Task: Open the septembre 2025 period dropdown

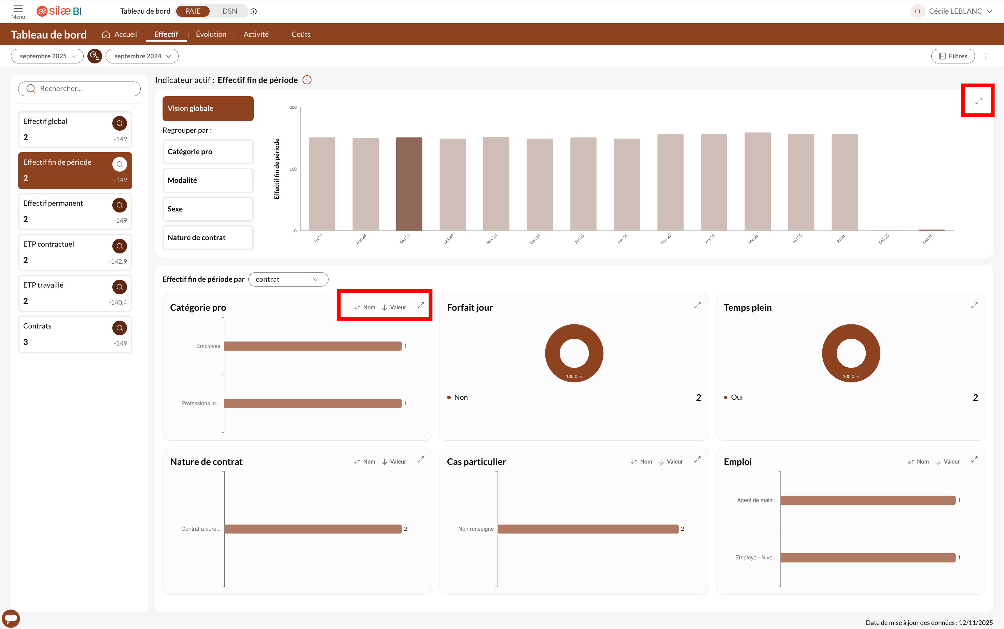Action: [47, 56]
